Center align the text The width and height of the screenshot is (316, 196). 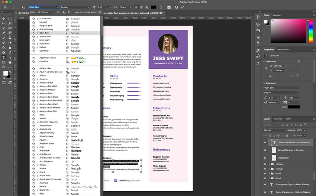[x=142, y=7]
